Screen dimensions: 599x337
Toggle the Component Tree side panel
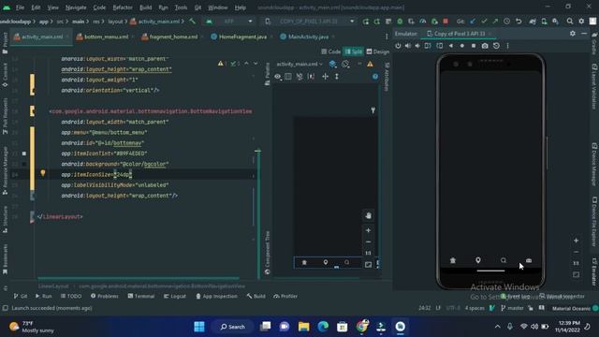(x=268, y=252)
